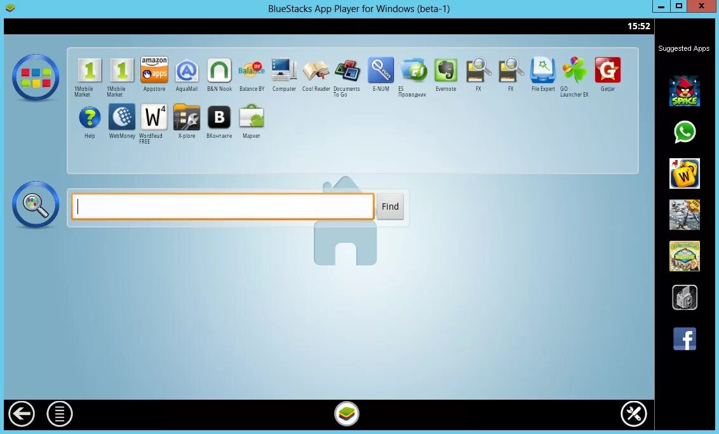719x434 pixels.
Task: Open the Help app
Action: (90, 118)
